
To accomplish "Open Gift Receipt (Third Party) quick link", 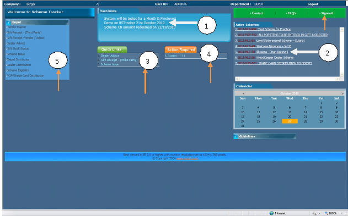I will [119, 60].
